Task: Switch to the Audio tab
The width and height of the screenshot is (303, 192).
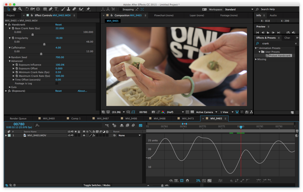Action: 273,15
